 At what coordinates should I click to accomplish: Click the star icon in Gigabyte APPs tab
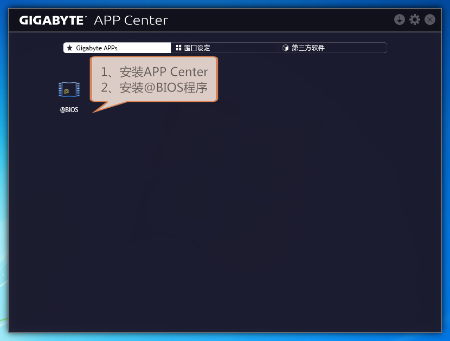(x=69, y=48)
